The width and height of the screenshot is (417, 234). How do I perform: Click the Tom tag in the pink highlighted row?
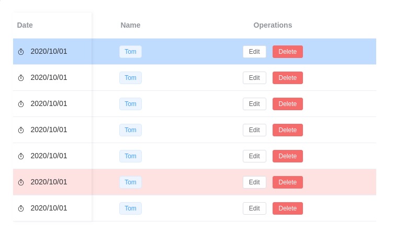(x=130, y=182)
